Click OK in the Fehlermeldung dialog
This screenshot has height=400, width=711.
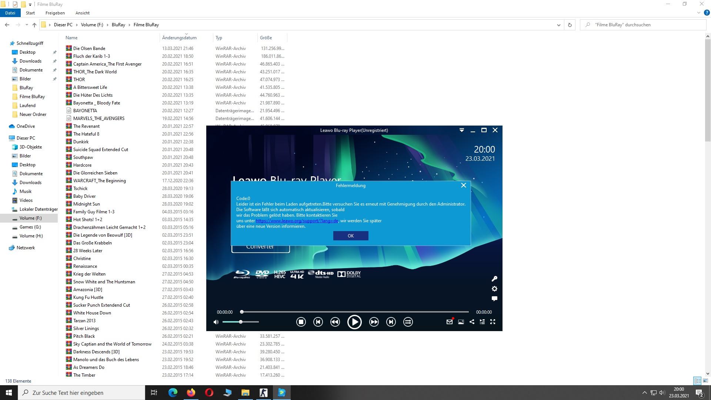350,236
